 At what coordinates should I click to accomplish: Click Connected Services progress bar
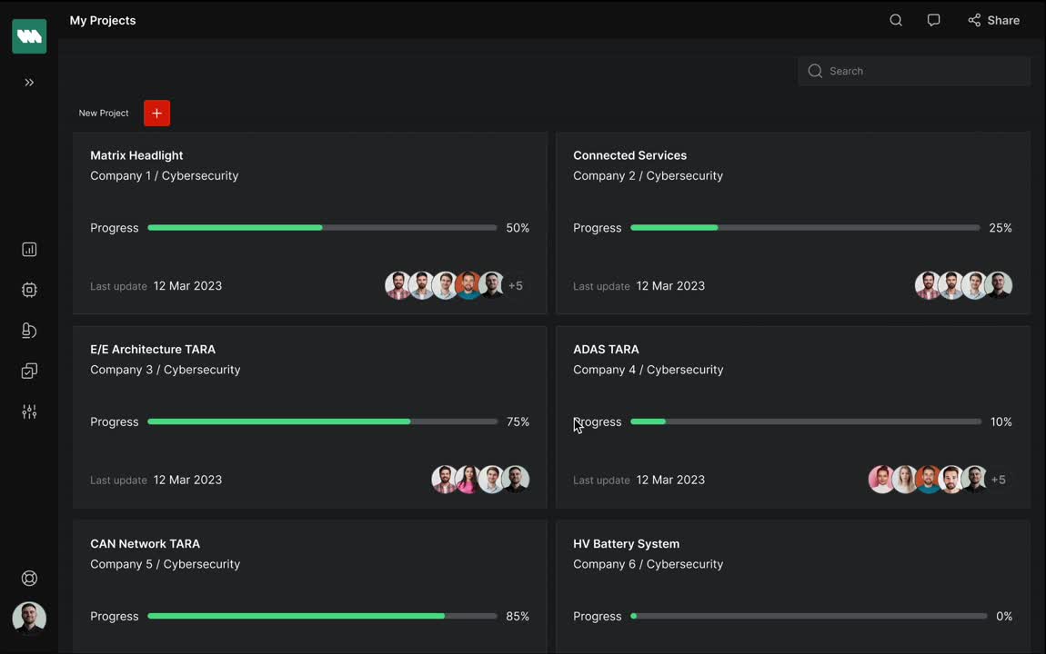click(805, 228)
